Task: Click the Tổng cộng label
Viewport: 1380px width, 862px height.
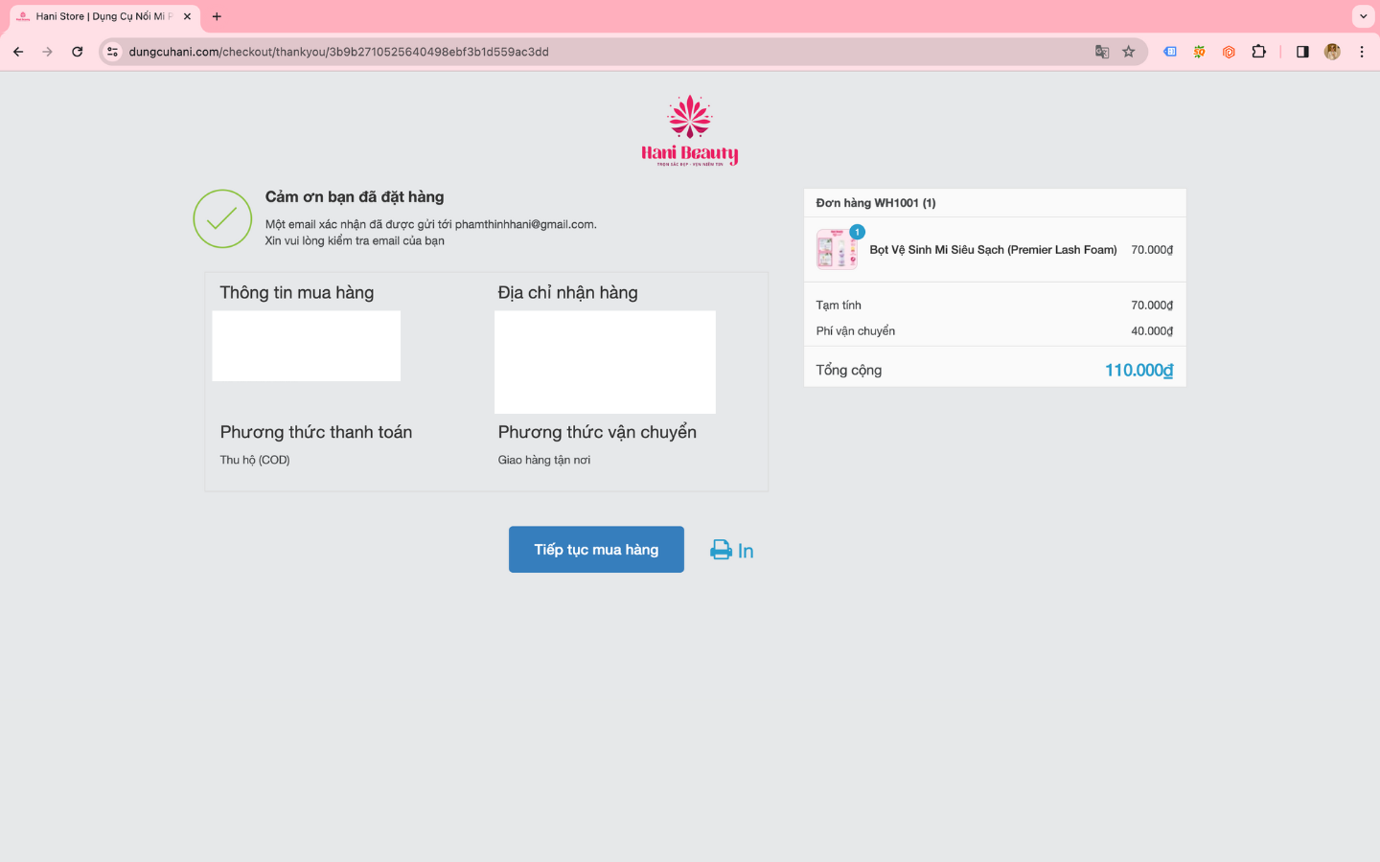Action: 849,371
